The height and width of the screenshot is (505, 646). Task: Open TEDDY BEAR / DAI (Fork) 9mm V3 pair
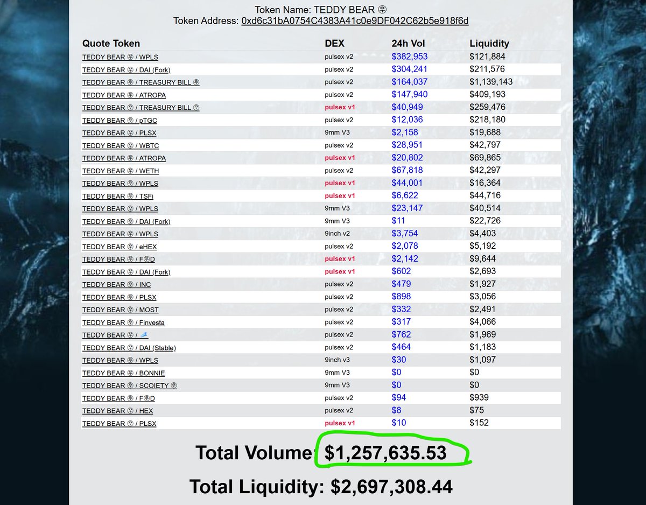point(126,222)
